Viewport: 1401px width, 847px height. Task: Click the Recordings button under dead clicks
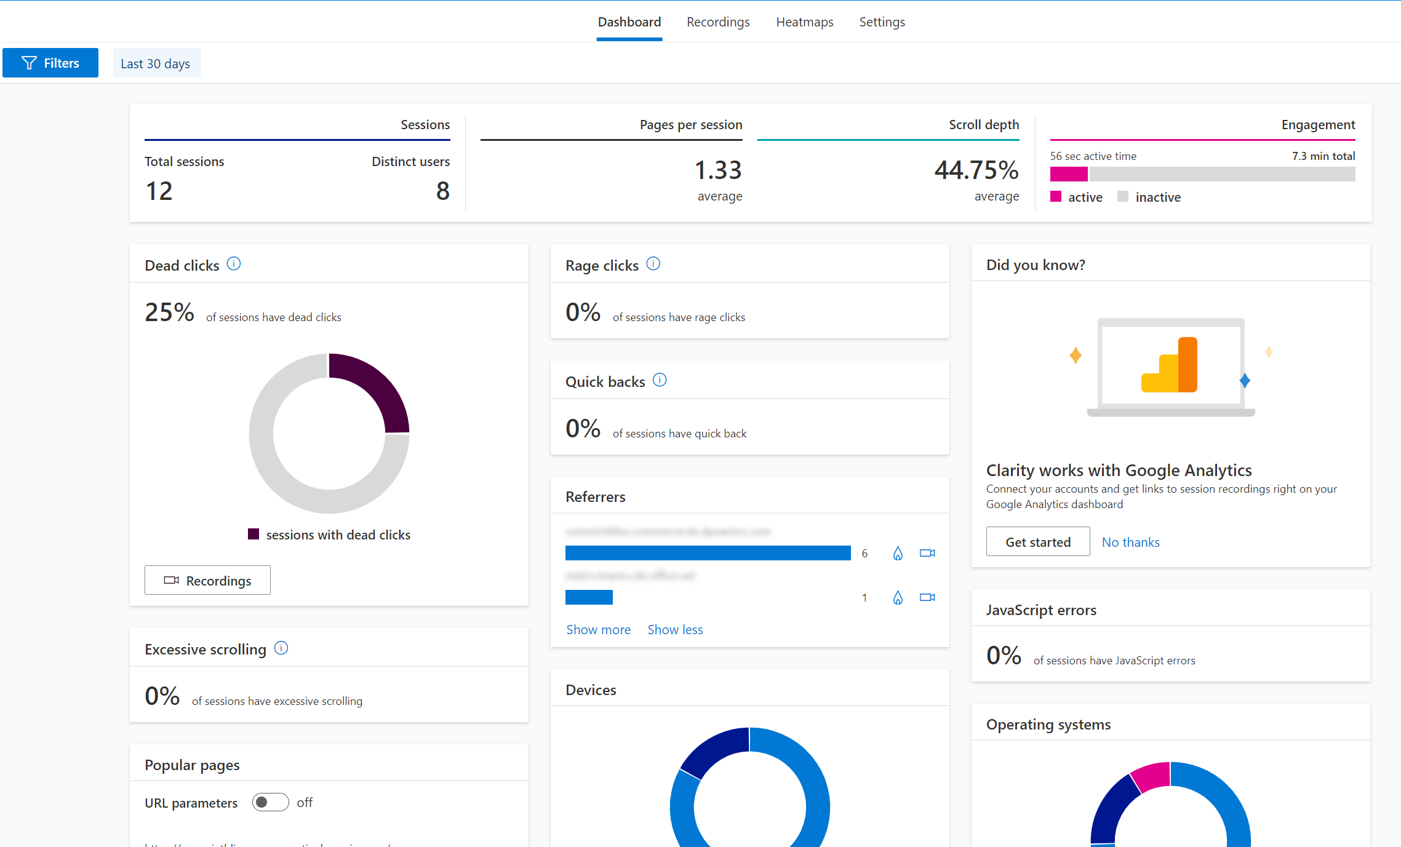[x=208, y=580]
